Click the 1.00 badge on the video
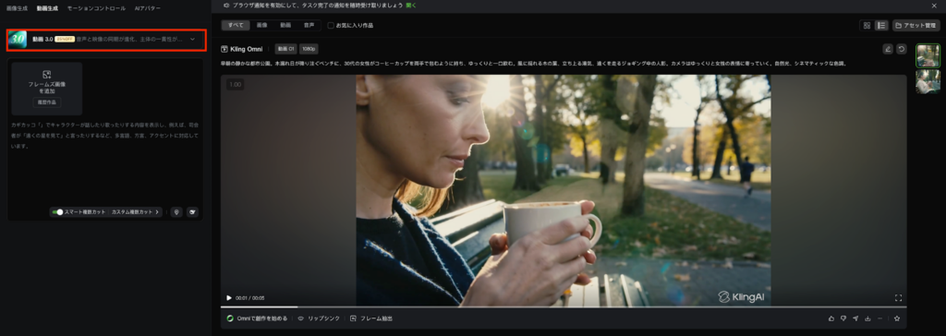This screenshot has height=336, width=946. click(x=236, y=84)
